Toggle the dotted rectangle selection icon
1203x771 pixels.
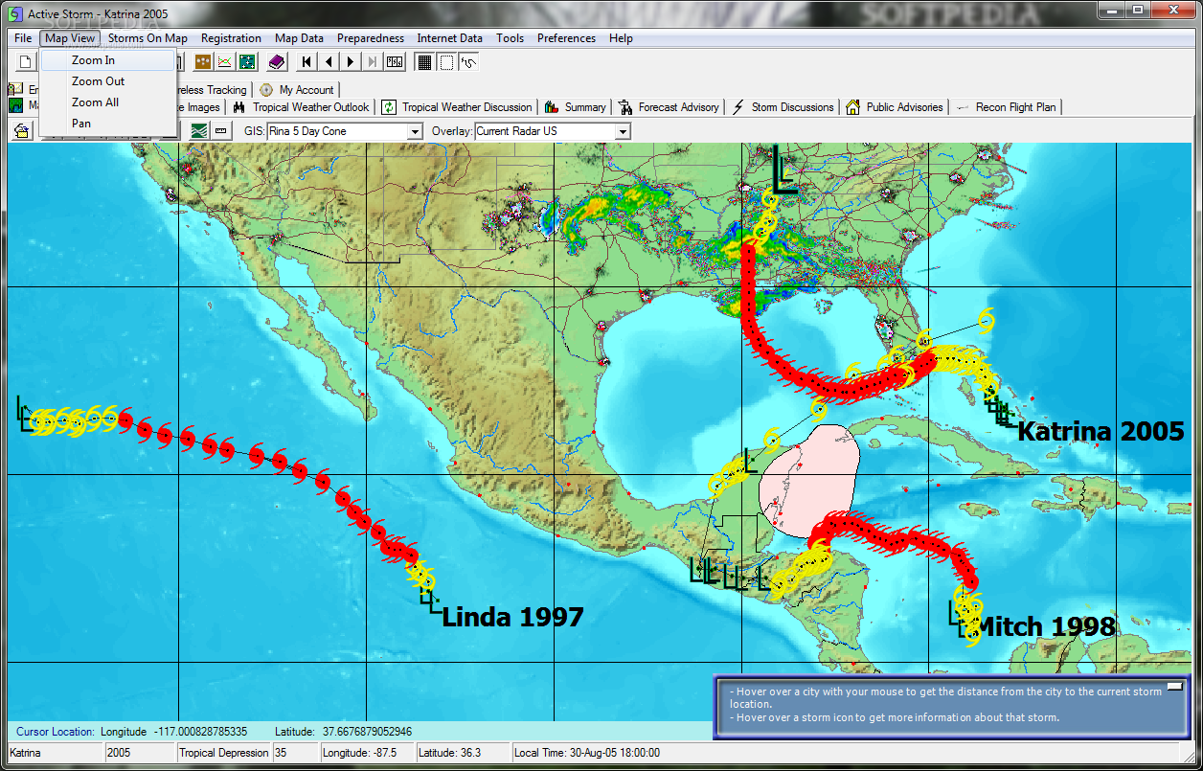click(x=446, y=62)
